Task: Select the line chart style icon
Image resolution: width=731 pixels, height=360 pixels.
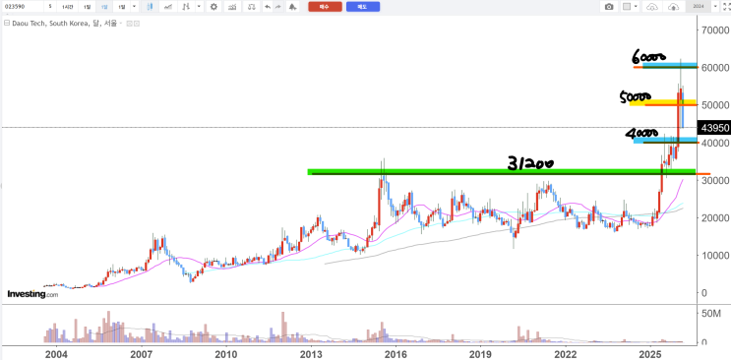Action: [168, 7]
